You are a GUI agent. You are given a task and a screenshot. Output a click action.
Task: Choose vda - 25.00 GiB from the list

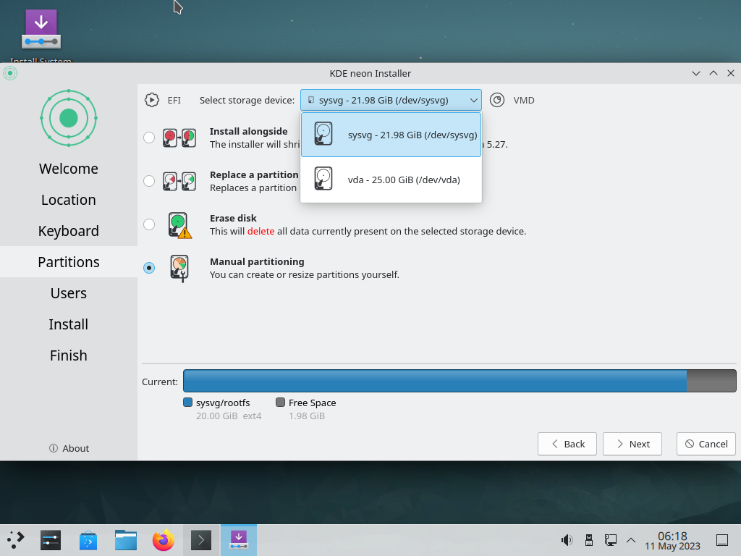point(391,180)
